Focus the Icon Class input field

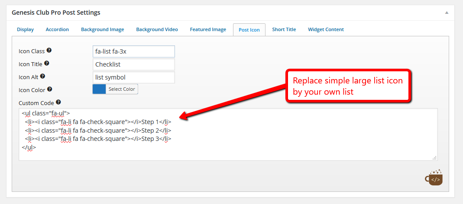click(x=134, y=51)
